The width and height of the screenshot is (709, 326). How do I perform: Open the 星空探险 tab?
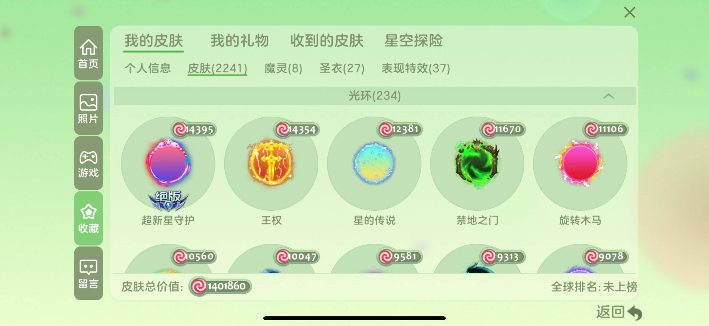coord(413,41)
